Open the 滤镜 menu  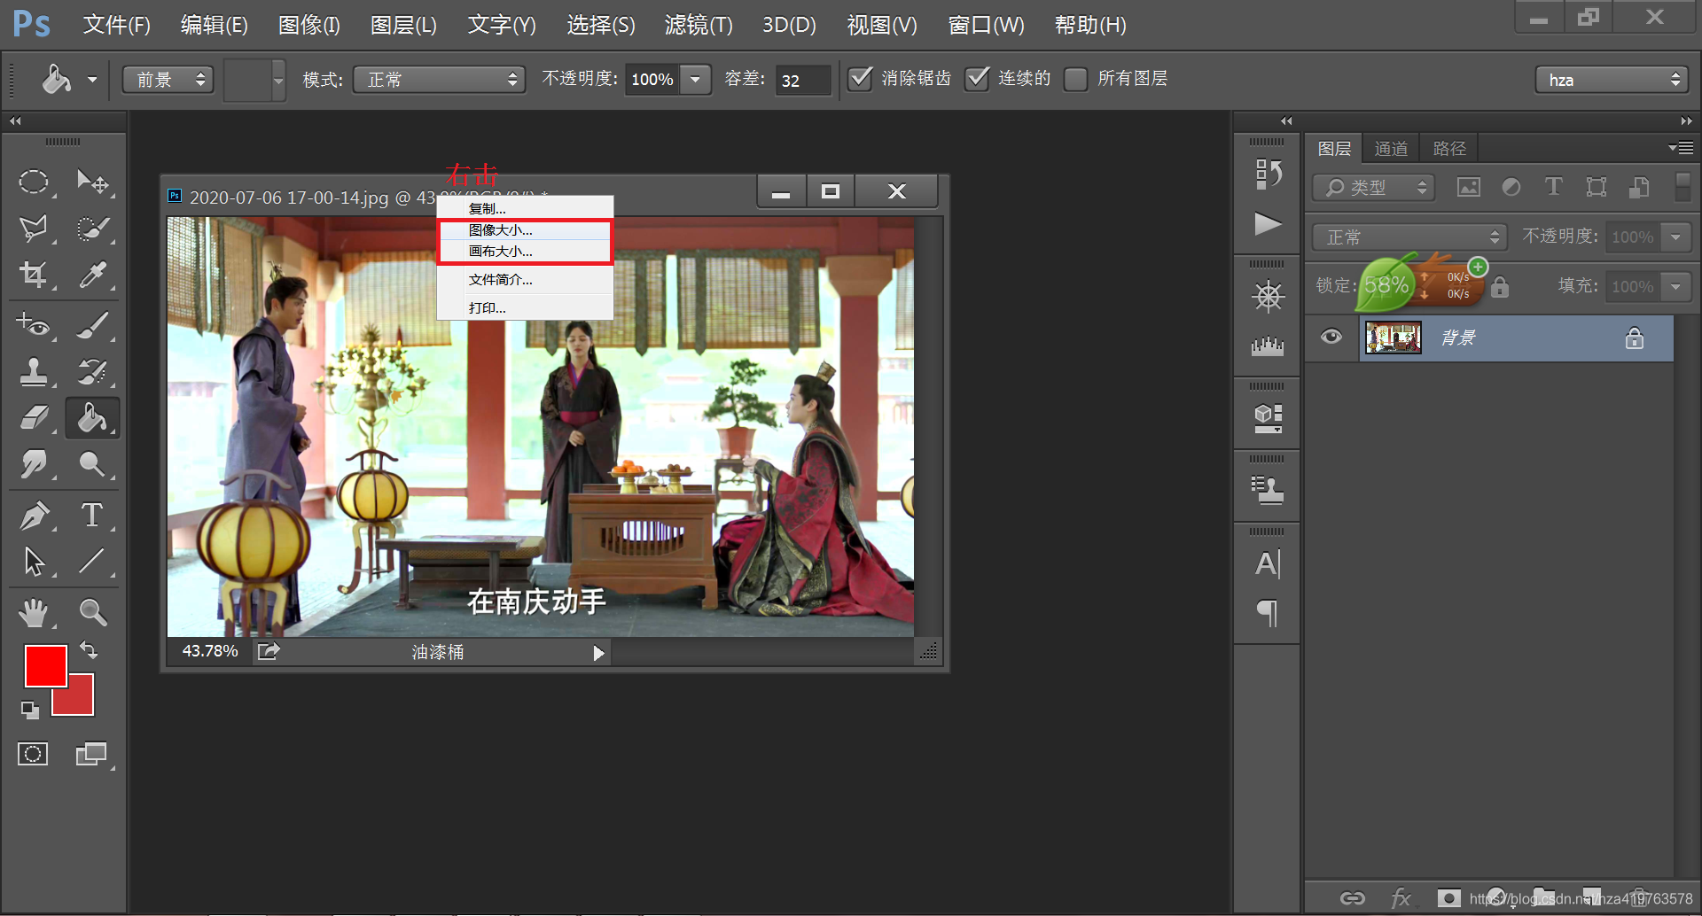coord(698,25)
